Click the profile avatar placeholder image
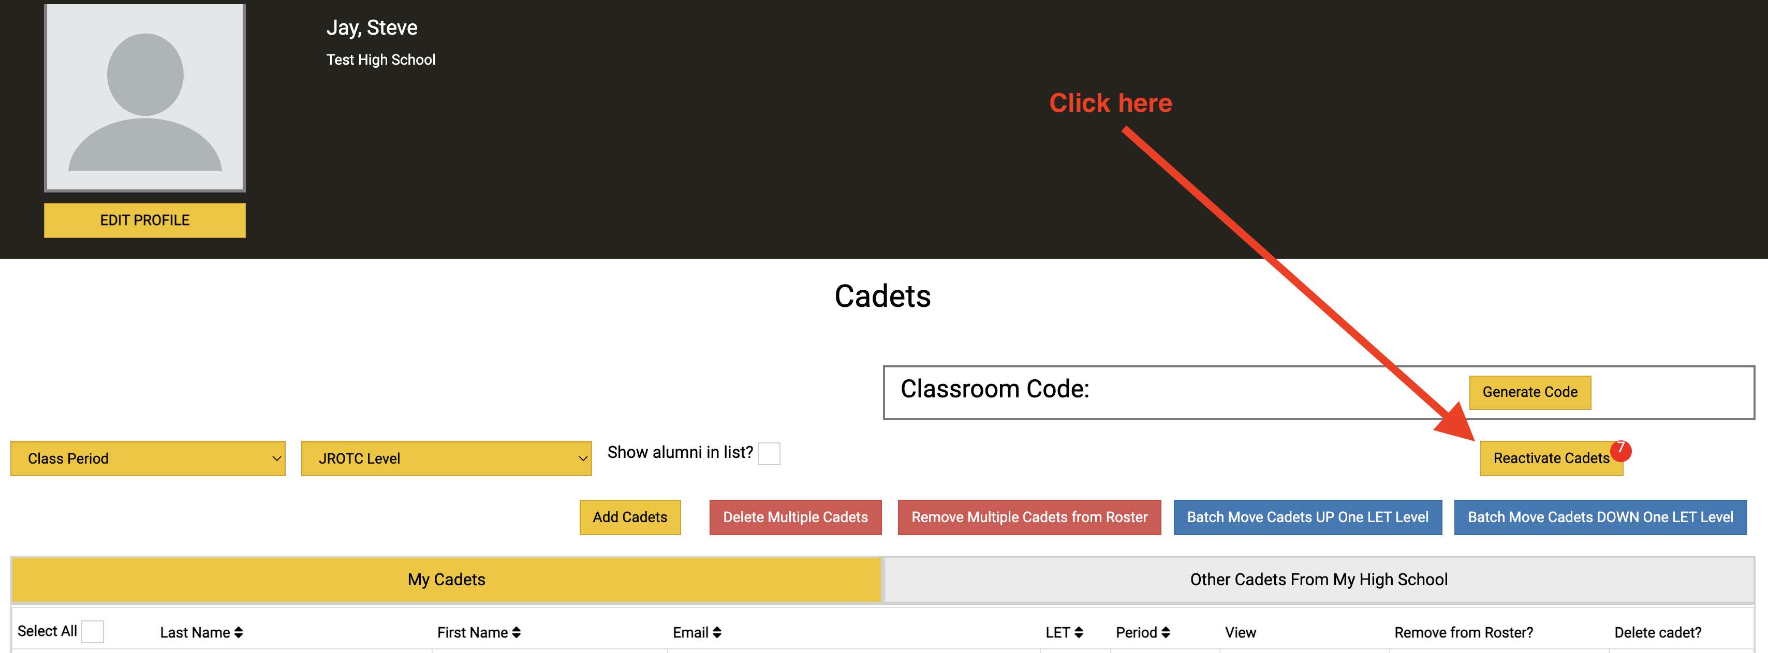Screen dimensions: 1768x653 [145, 98]
